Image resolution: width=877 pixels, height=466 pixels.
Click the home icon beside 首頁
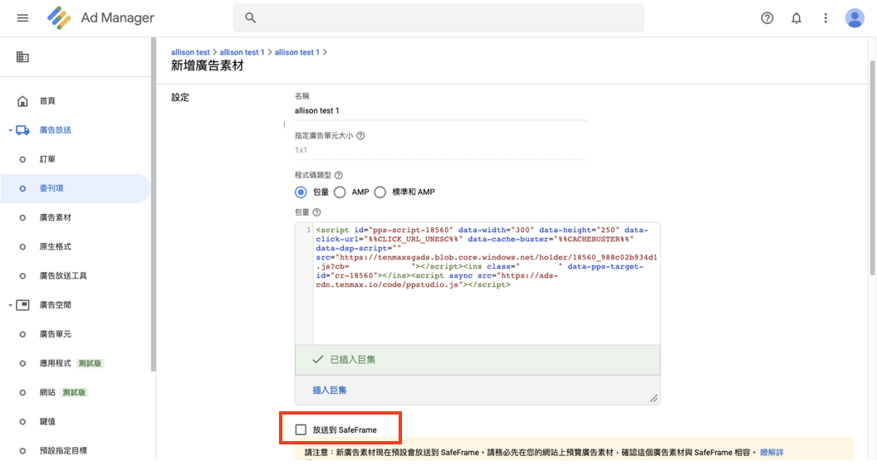pyautogui.click(x=22, y=101)
